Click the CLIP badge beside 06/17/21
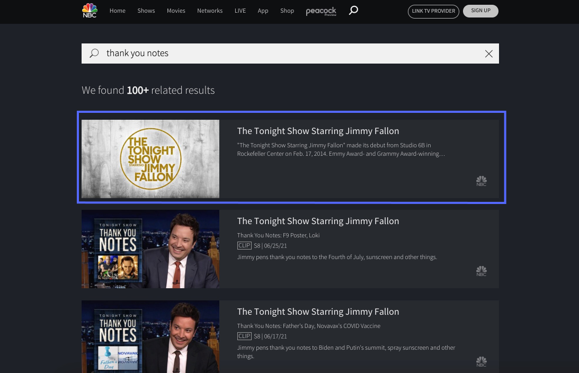 point(244,336)
